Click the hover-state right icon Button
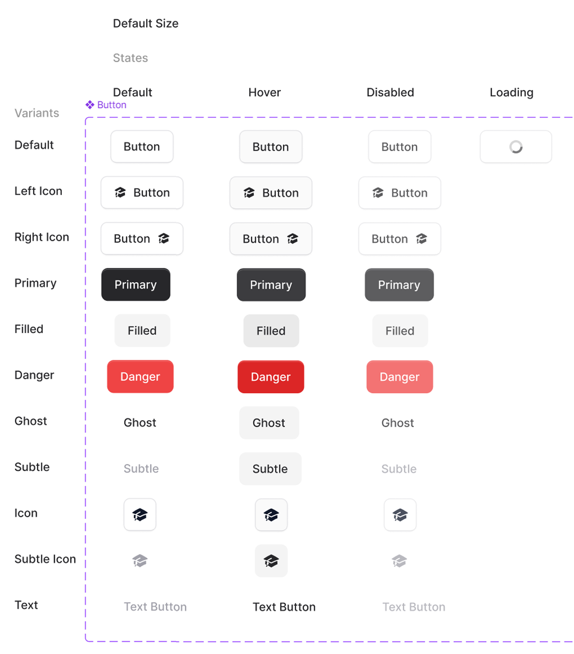 click(271, 239)
